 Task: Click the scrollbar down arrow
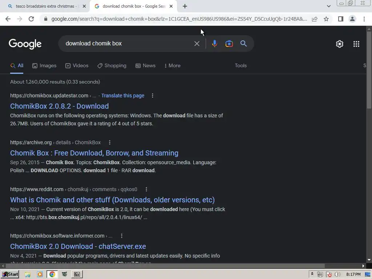pyautogui.click(x=369, y=260)
